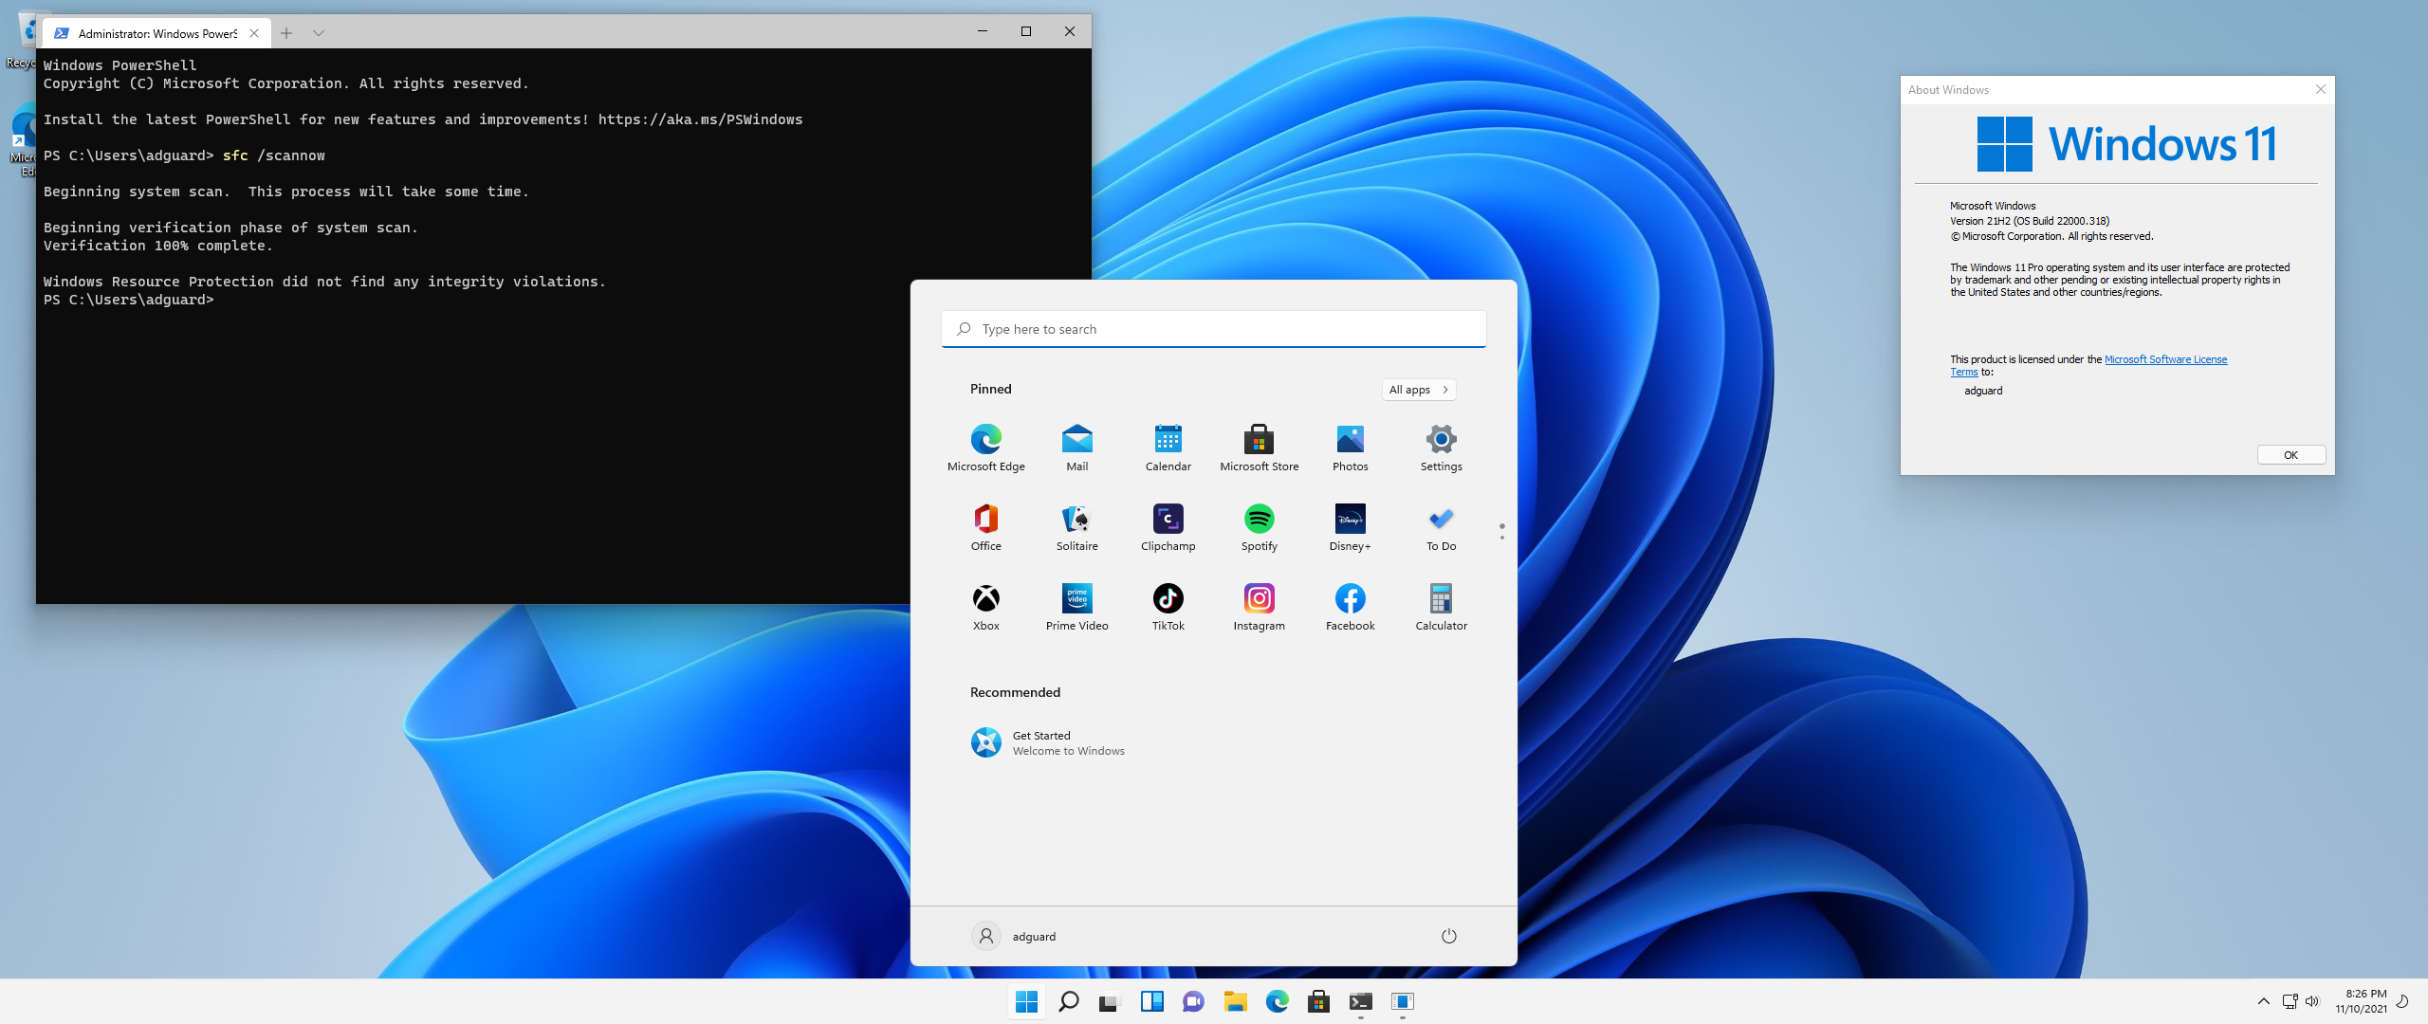Launch the Office app
This screenshot has height=1024, width=2428.
(985, 527)
